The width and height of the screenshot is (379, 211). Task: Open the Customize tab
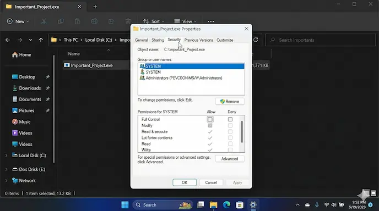point(225,40)
